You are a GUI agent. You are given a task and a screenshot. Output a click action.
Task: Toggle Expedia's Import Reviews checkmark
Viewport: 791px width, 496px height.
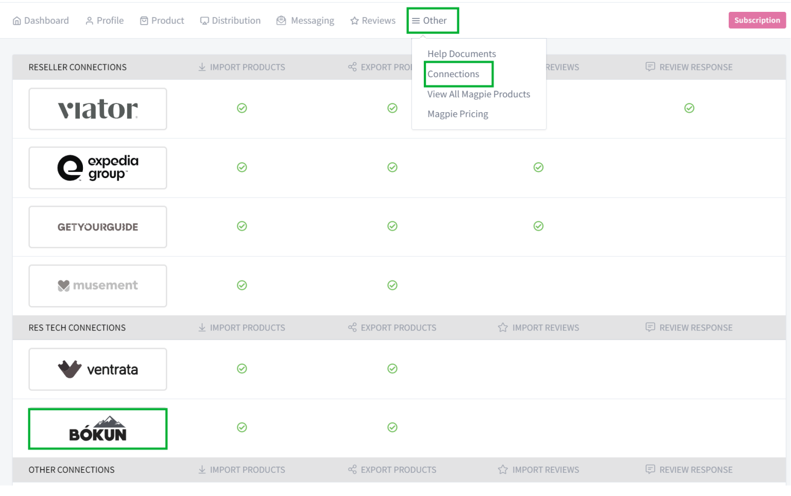538,167
